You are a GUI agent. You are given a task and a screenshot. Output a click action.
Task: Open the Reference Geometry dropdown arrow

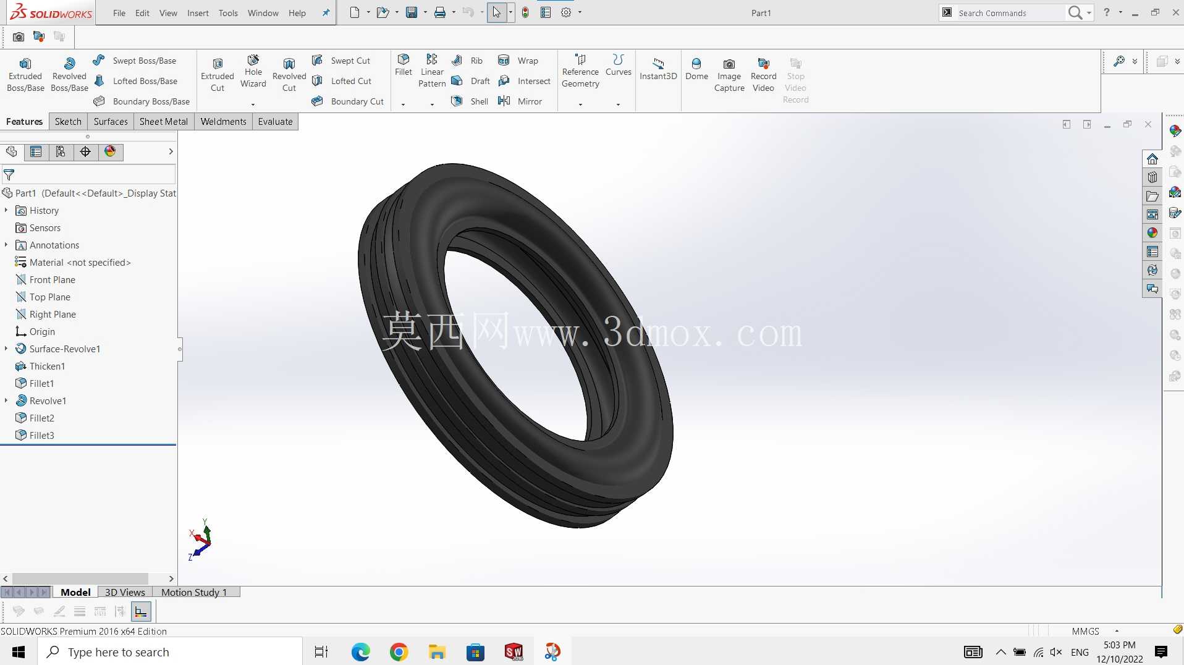coord(580,104)
